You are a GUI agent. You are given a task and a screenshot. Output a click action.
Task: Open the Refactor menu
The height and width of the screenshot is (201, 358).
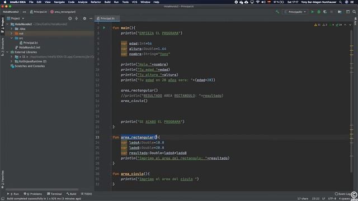tap(96, 2)
